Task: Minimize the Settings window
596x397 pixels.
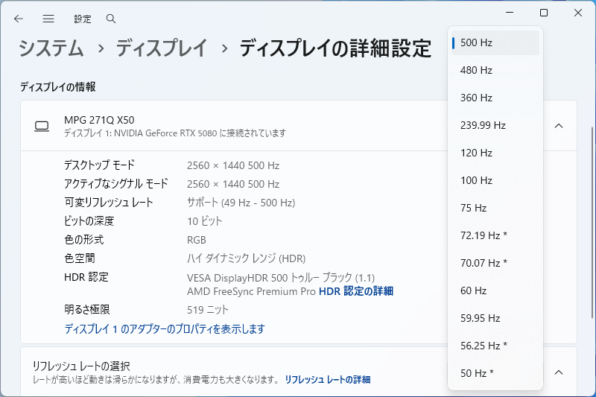Action: pyautogui.click(x=510, y=13)
